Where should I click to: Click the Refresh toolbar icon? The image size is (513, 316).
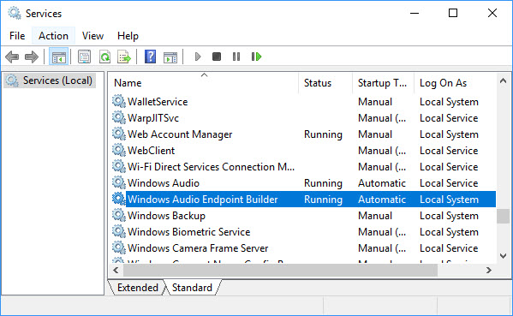(x=104, y=57)
